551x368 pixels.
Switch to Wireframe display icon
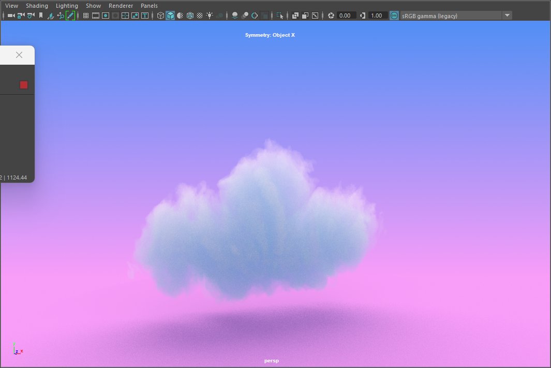[160, 16]
